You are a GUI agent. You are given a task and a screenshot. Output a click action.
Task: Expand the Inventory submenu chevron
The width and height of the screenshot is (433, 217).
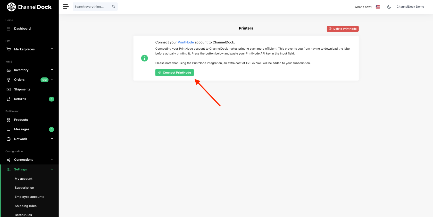click(x=52, y=70)
